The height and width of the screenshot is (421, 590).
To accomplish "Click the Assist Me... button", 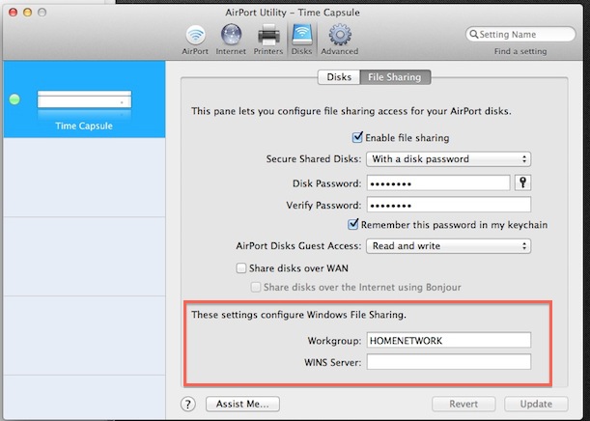I will tap(242, 404).
